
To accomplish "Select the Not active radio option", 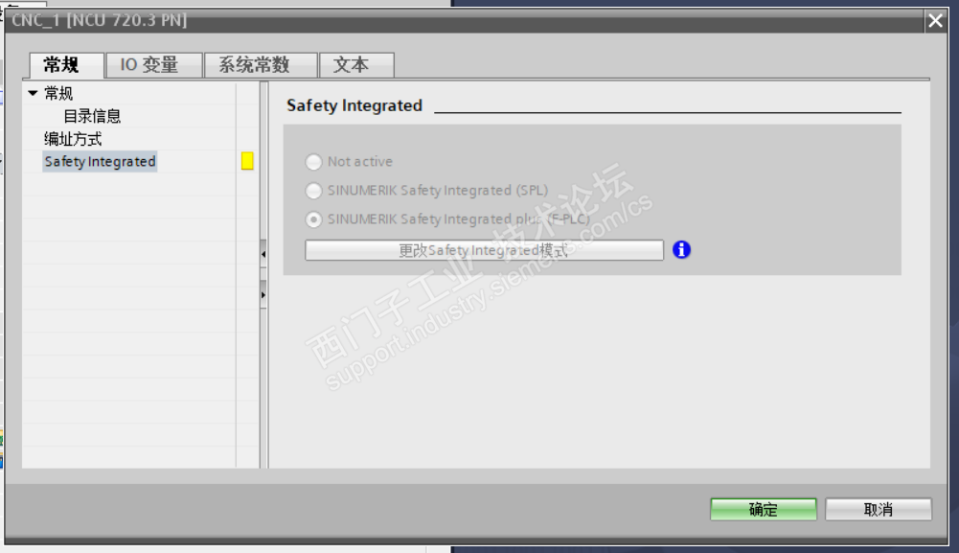I will [313, 162].
